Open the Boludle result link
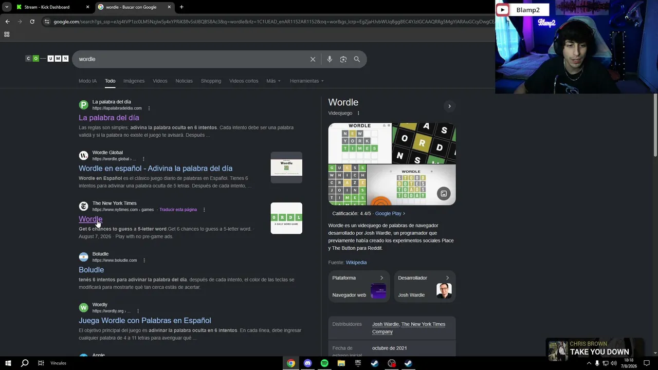The width and height of the screenshot is (658, 370). click(x=91, y=270)
